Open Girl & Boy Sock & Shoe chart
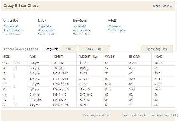The width and height of the screenshot is (179, 121). point(12,34)
